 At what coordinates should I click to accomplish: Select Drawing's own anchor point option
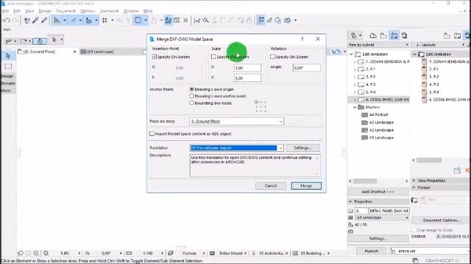191,96
